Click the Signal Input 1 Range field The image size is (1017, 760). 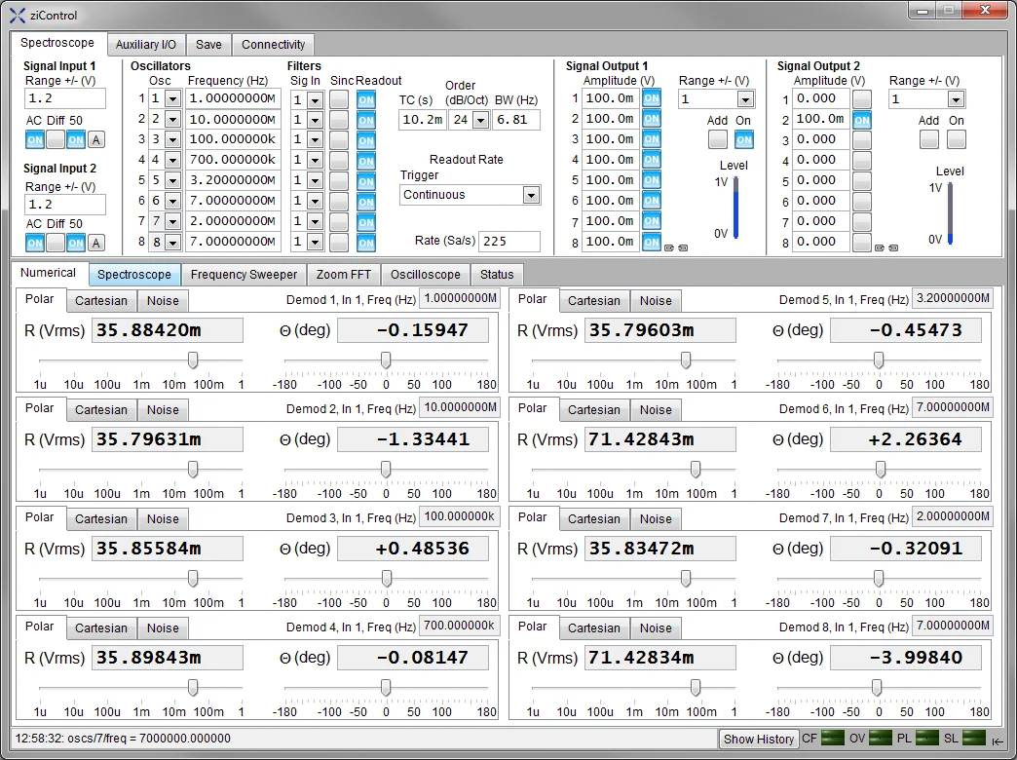coord(65,98)
